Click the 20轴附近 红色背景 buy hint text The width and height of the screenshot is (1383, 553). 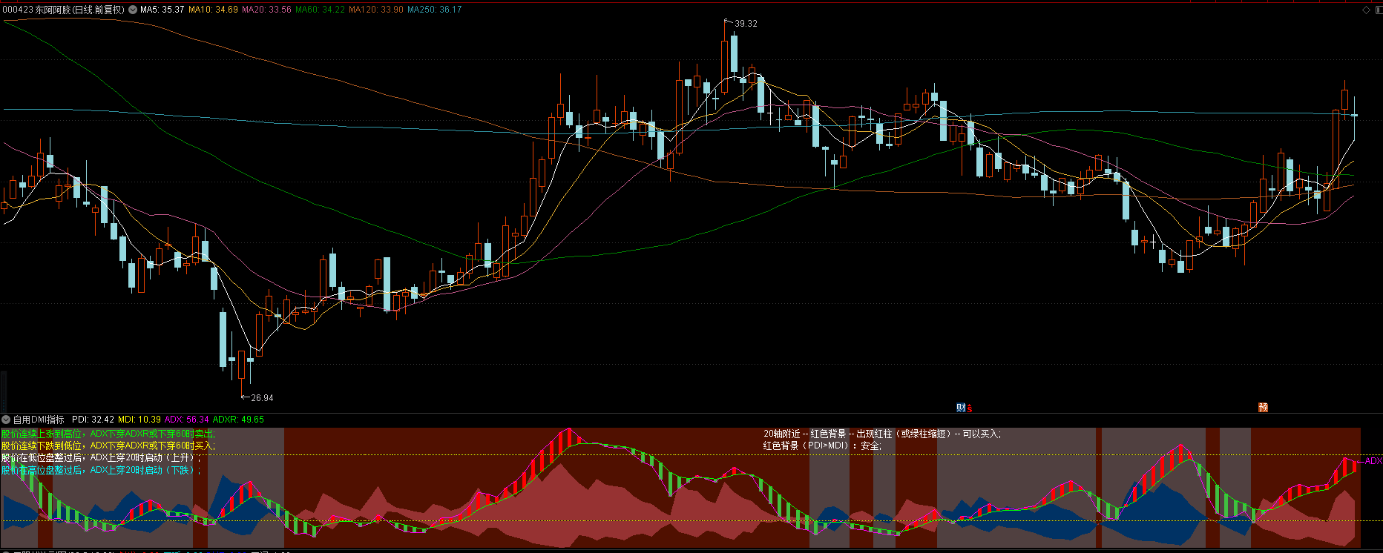point(883,434)
